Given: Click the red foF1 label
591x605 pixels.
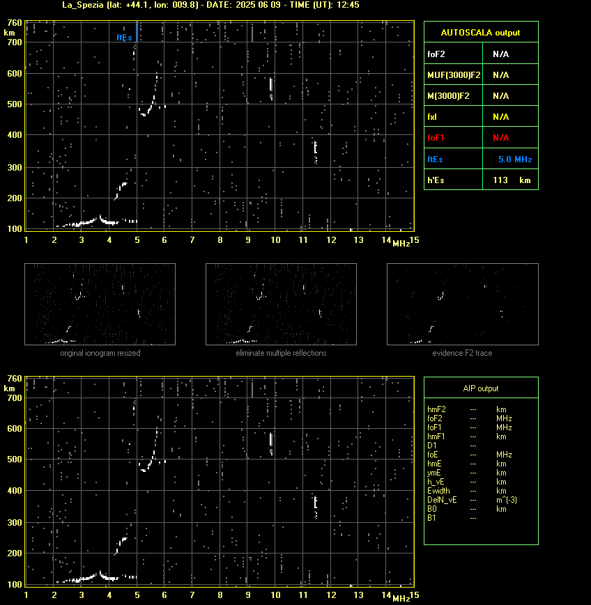Looking at the screenshot, I should (x=436, y=138).
